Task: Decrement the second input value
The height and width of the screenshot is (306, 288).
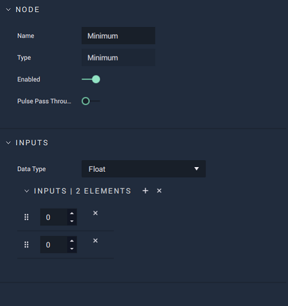Action: [x=72, y=248]
